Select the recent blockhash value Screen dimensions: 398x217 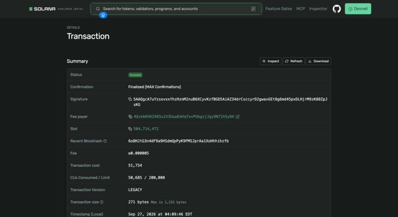click(178, 141)
